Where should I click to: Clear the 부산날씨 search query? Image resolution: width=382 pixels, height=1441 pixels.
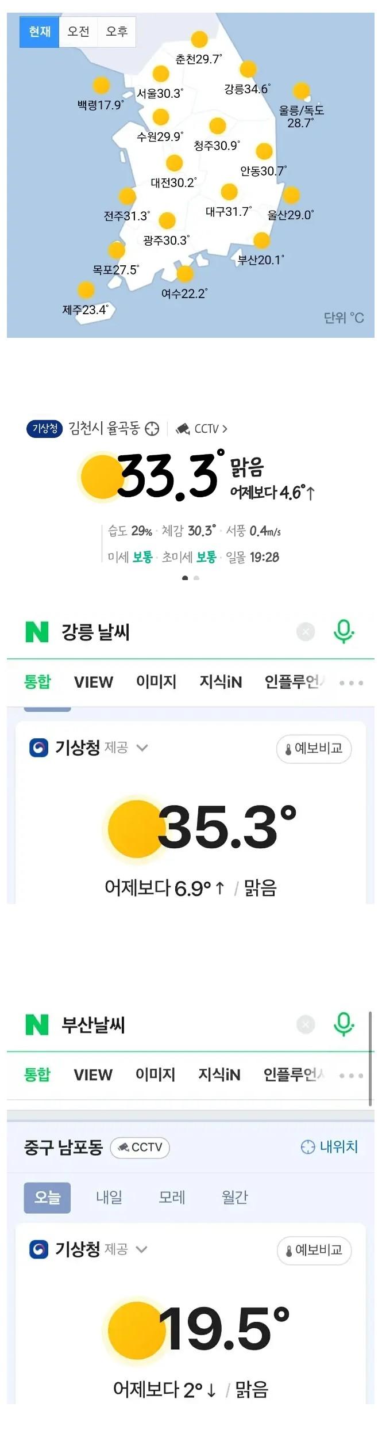pyautogui.click(x=306, y=1024)
